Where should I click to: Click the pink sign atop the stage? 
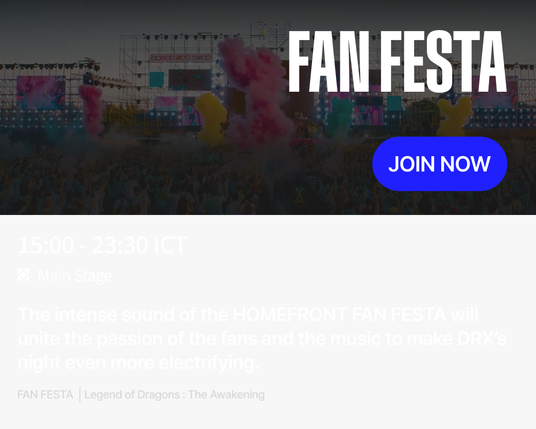pyautogui.click(x=180, y=58)
